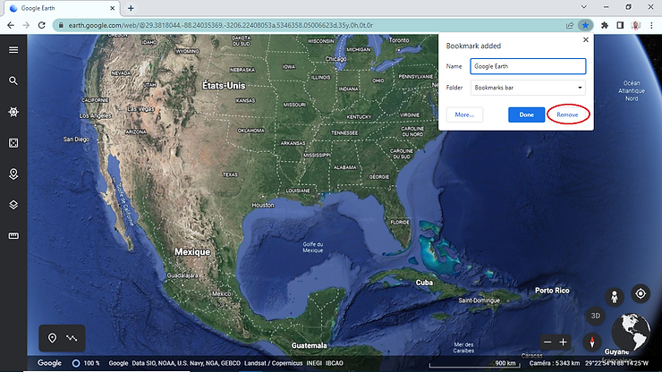The height and width of the screenshot is (372, 662).
Task: Click the Saint-Domingue label
Action: pyautogui.click(x=479, y=300)
